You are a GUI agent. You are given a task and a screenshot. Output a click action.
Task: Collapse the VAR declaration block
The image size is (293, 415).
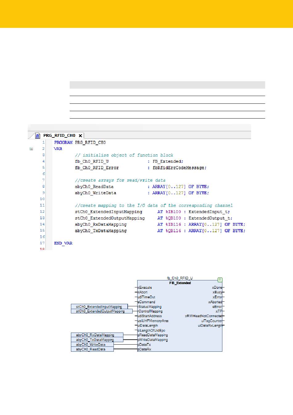coord(31,149)
